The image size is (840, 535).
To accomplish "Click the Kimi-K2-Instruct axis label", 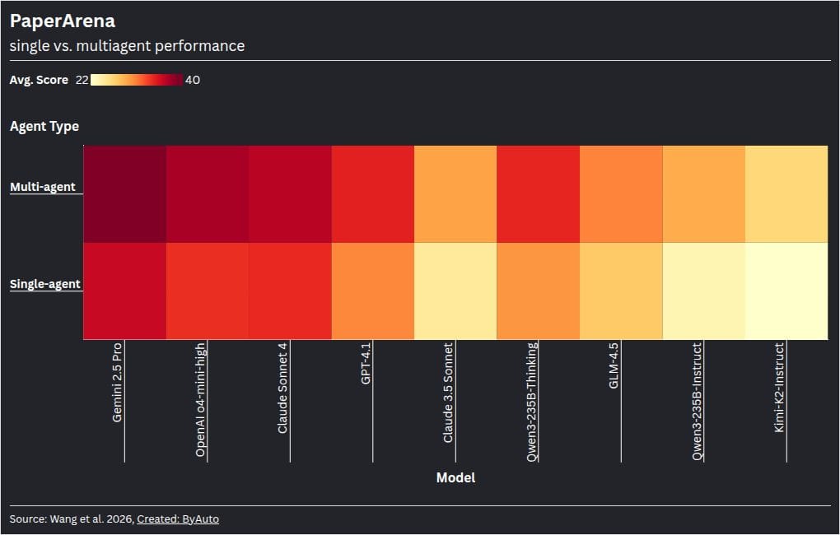I will (779, 388).
